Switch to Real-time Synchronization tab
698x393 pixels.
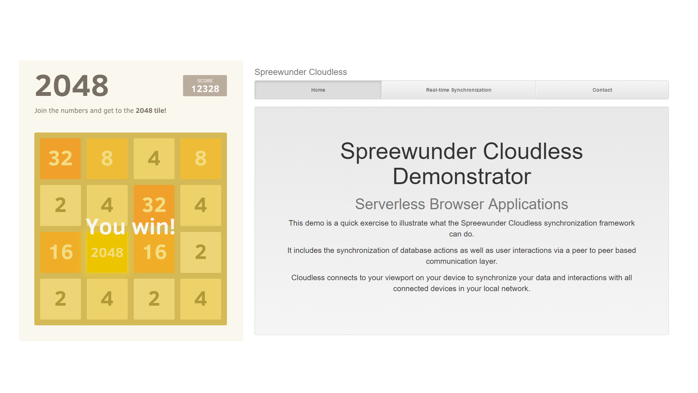[x=458, y=90]
